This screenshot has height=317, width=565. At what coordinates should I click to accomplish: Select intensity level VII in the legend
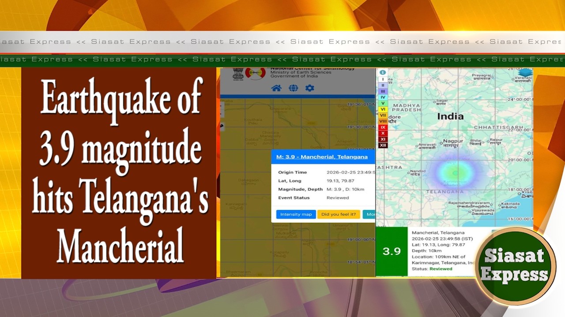pyautogui.click(x=383, y=115)
